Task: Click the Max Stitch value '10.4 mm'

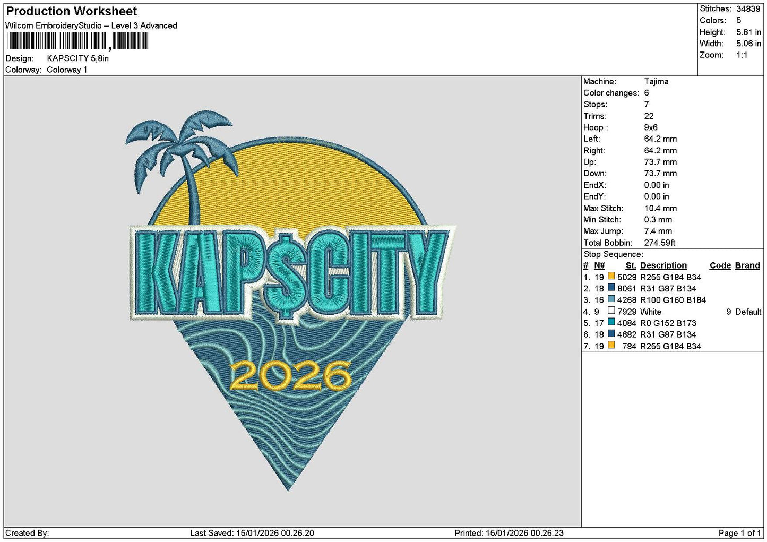Action: 660,209
